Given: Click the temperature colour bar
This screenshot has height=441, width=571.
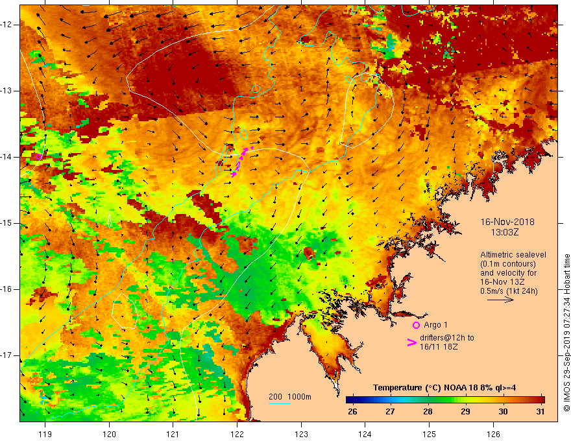Looking at the screenshot, I should tap(445, 400).
